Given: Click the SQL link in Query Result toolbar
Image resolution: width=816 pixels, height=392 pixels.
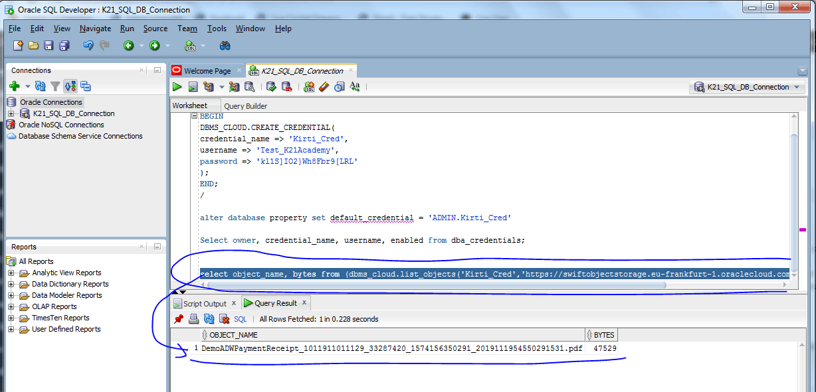Looking at the screenshot, I should 241,319.
